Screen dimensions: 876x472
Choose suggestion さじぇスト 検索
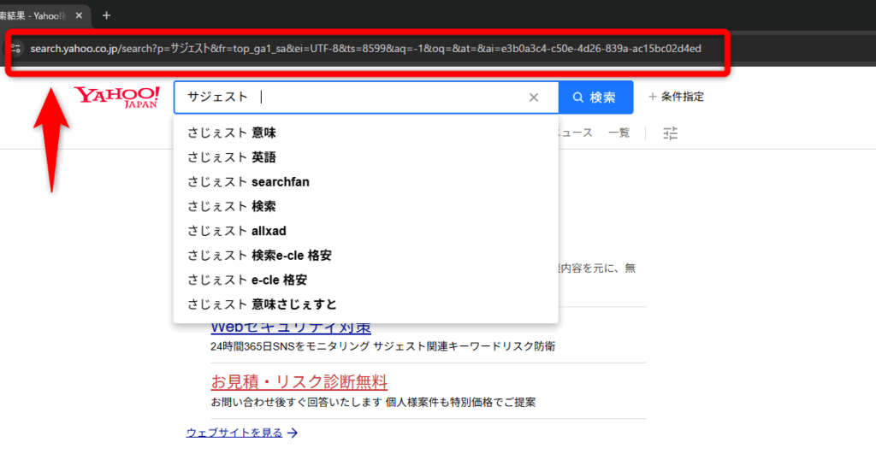366,207
